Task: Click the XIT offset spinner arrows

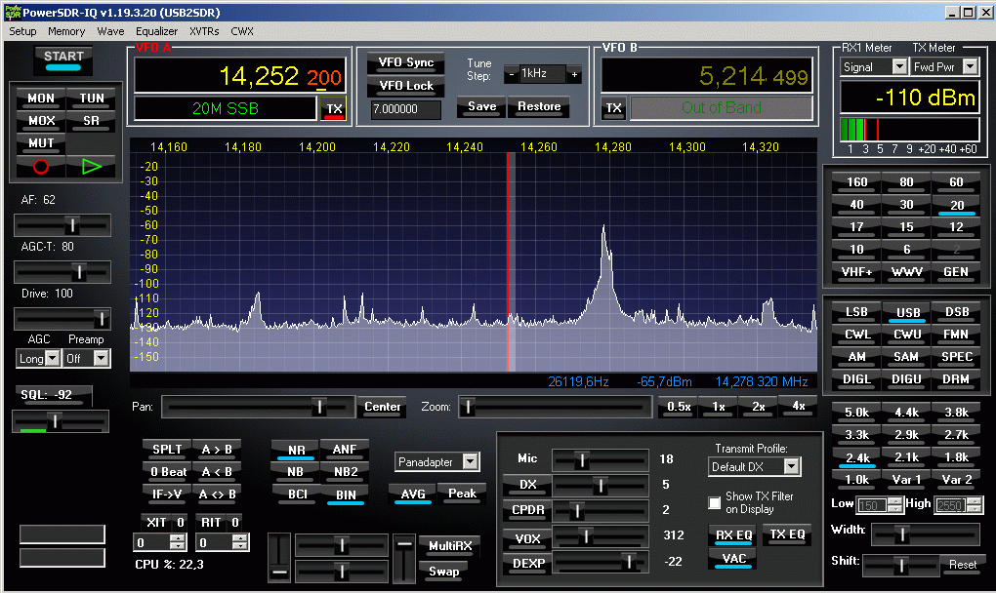Action: tap(177, 542)
